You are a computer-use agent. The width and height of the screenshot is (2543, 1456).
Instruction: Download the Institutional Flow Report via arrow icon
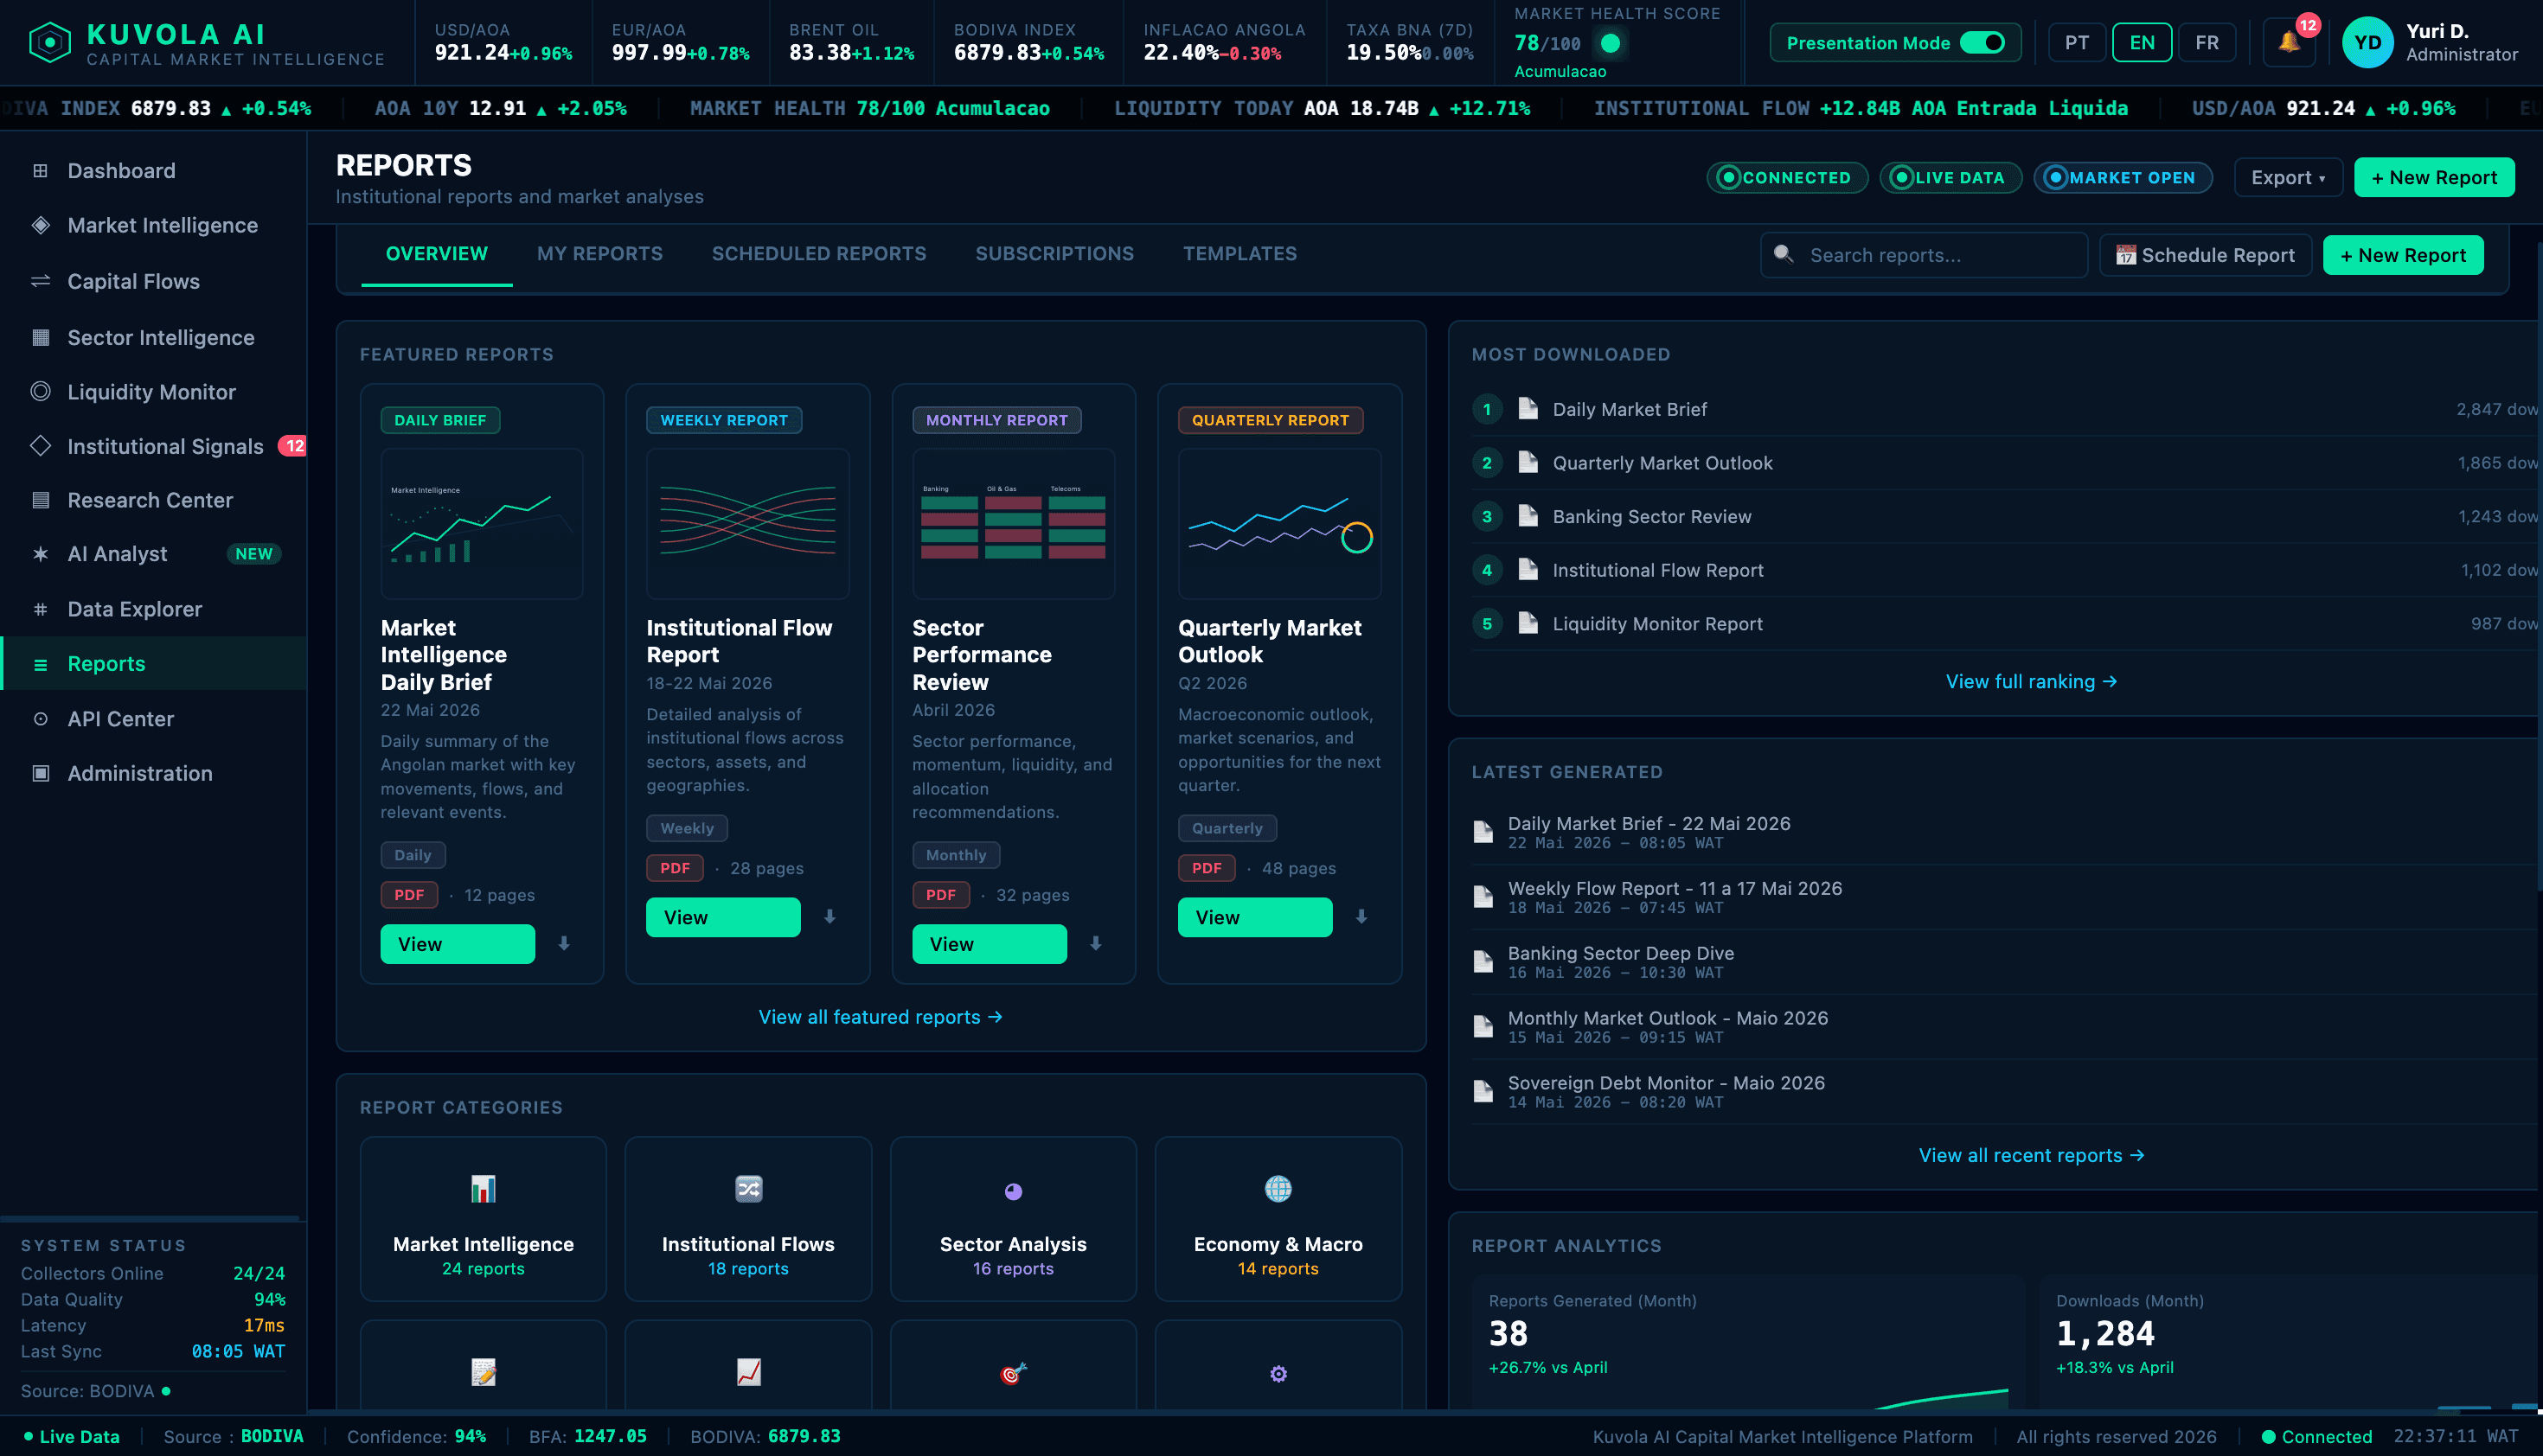(x=830, y=916)
